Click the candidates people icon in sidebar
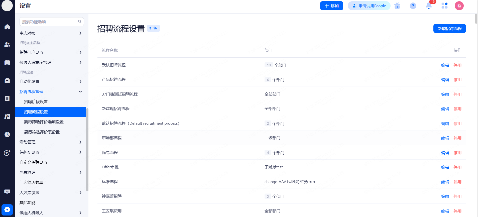This screenshot has height=217, width=478. 7,45
